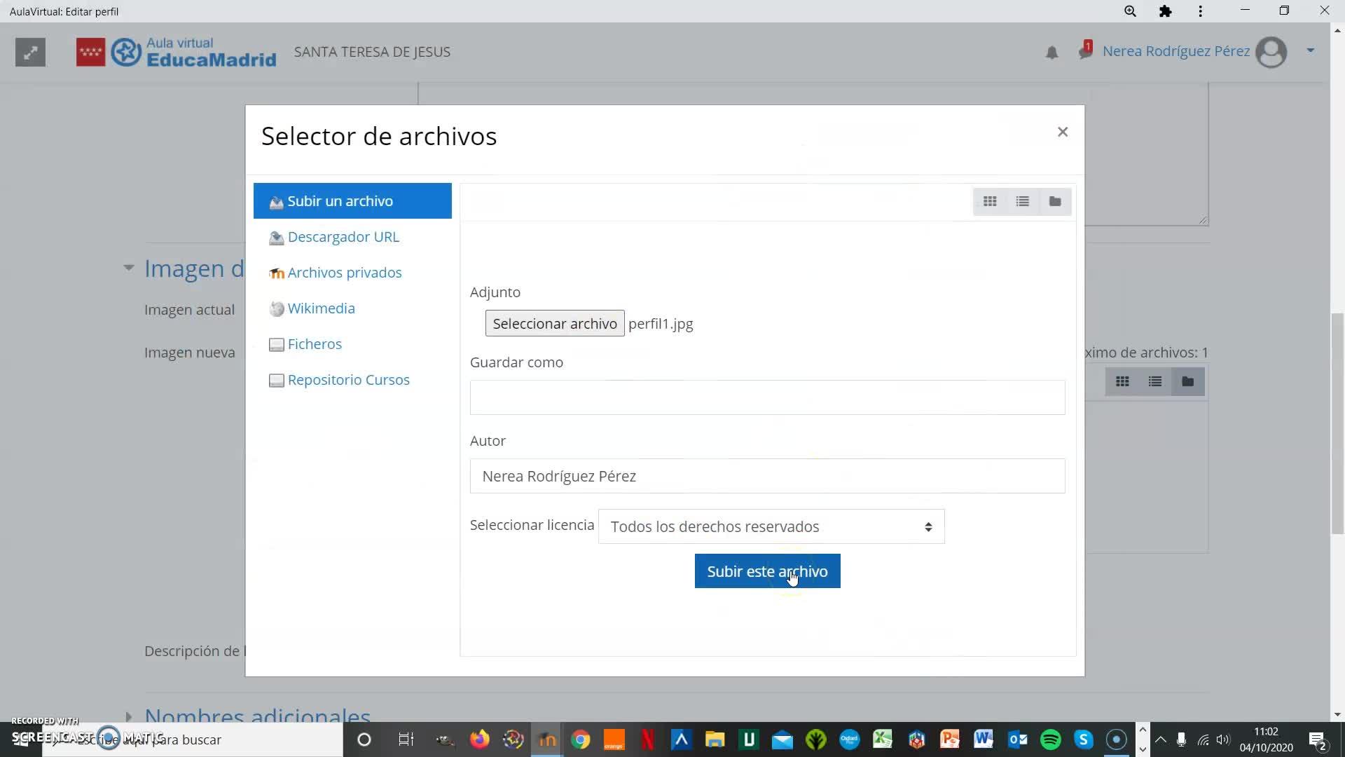Click the Seleccionar archivo button

tap(554, 324)
